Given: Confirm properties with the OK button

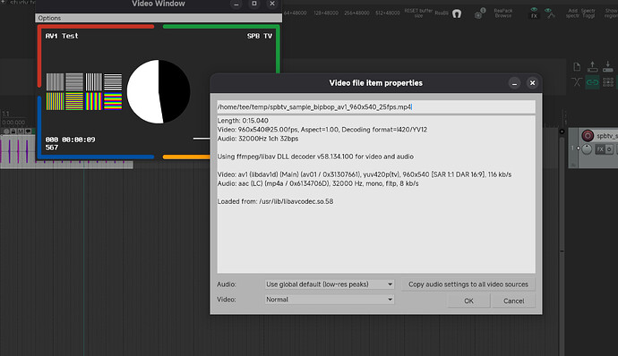Looking at the screenshot, I should (468, 301).
